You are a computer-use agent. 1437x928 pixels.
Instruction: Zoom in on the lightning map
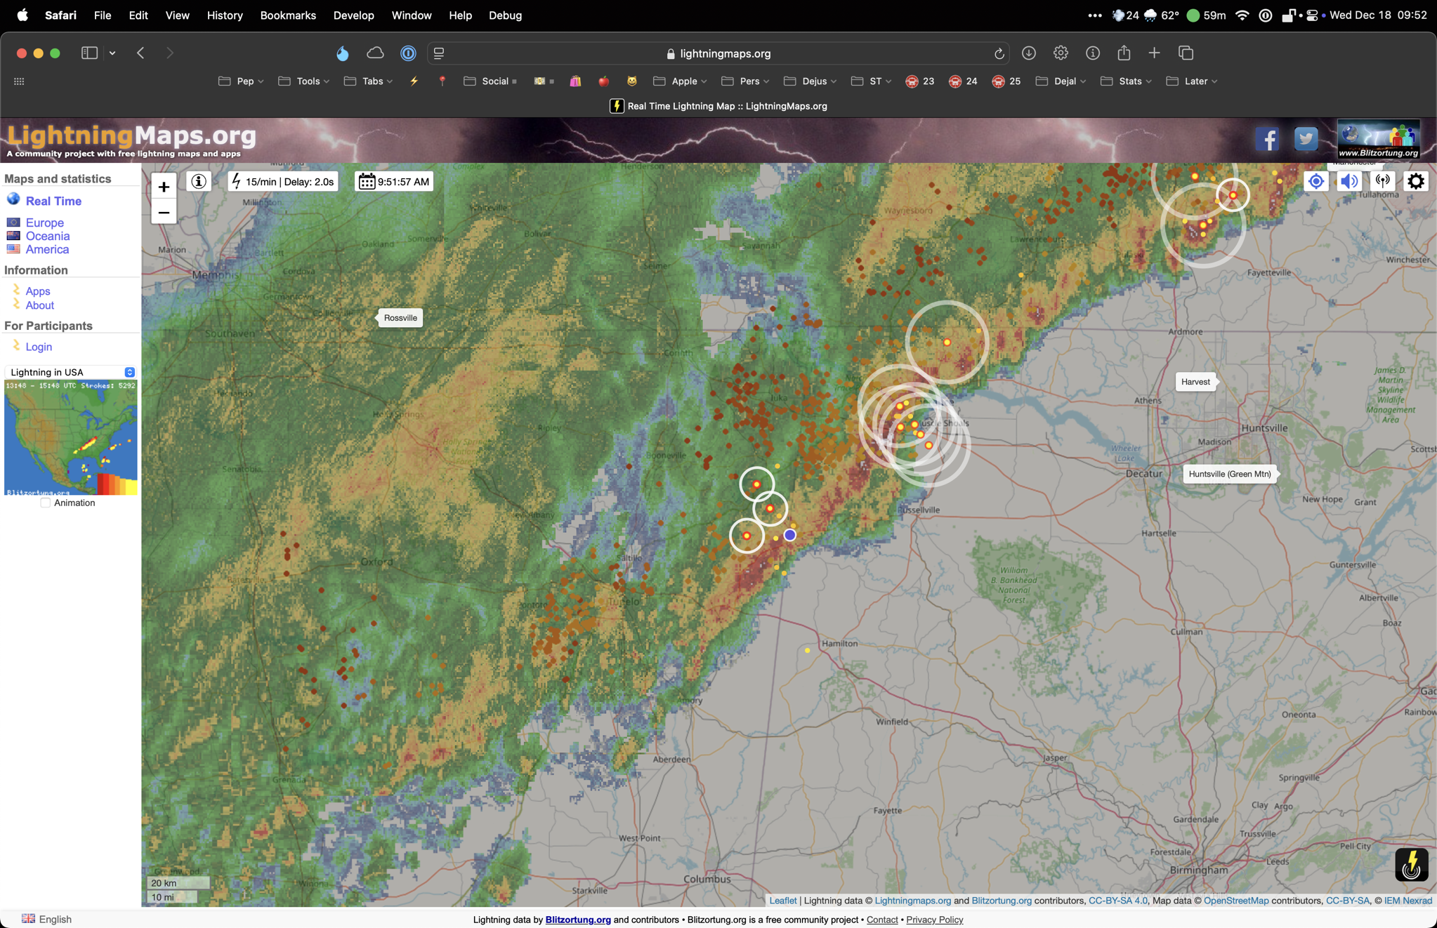click(x=164, y=187)
